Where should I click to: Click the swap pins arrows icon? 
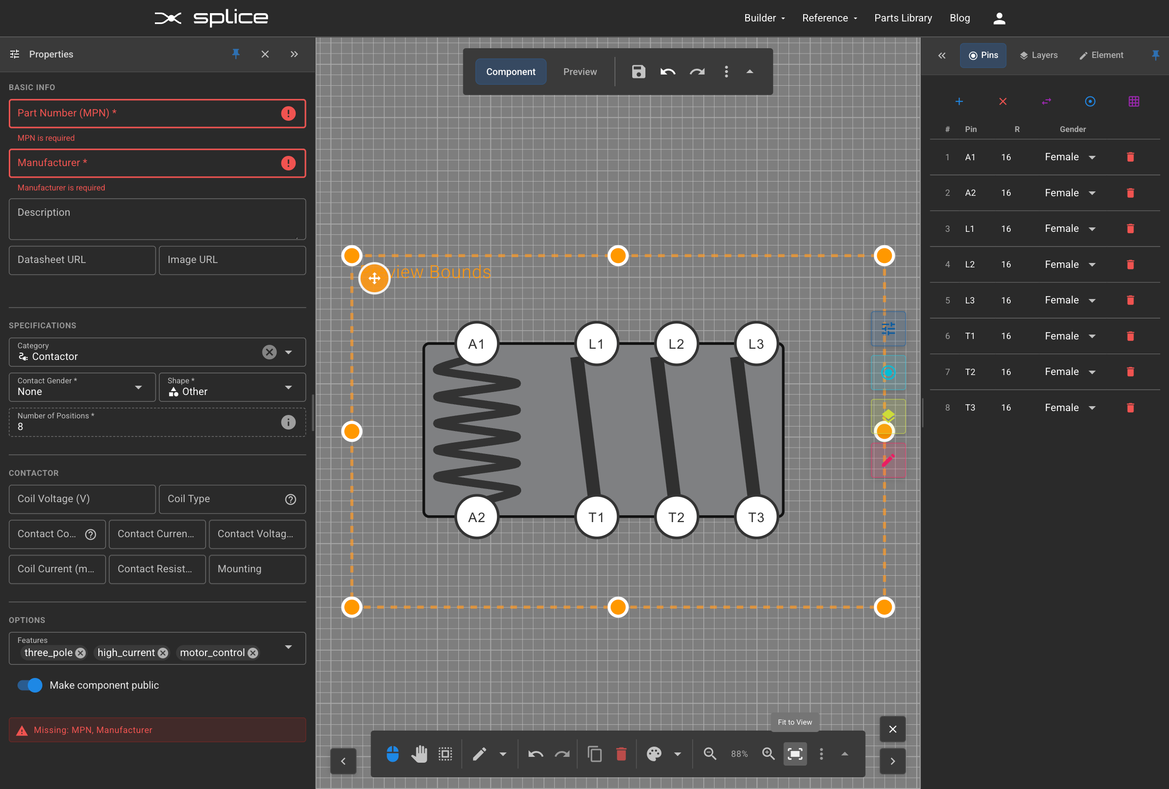pos(1047,101)
